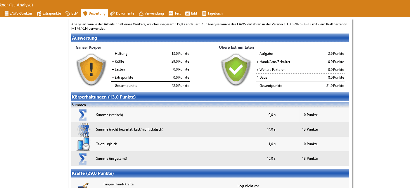The height and width of the screenshot is (188, 410).
Task: Click the Kräfte (29,0 Punkte) header
Action: pyautogui.click(x=210, y=173)
